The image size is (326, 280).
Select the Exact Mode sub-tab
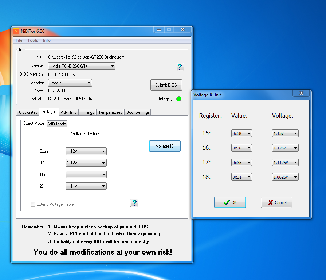[34, 123]
